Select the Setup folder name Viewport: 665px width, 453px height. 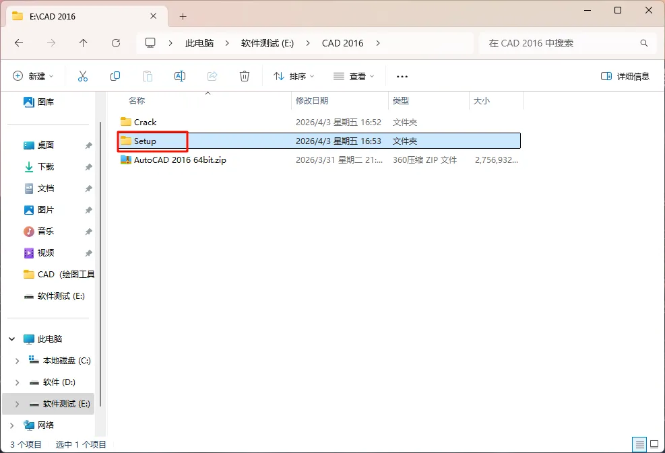pos(145,141)
